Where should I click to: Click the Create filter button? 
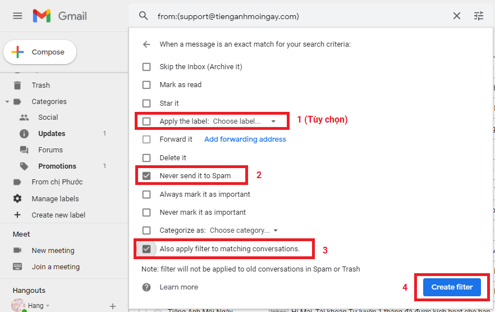[452, 287]
